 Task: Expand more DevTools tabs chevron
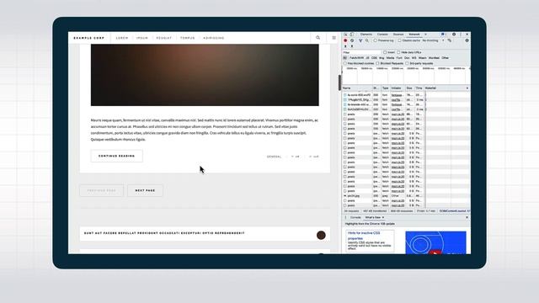425,35
